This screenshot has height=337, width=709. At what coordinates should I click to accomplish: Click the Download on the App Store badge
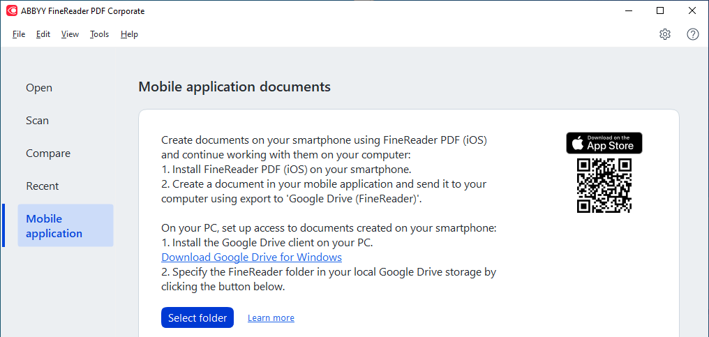(604, 143)
